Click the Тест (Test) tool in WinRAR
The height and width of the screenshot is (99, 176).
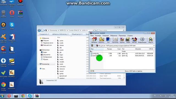(x=108, y=40)
